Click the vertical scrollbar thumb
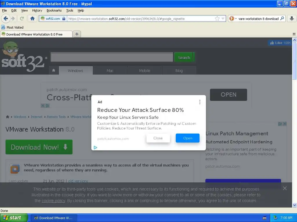This screenshot has width=297, height=222. (294, 61)
